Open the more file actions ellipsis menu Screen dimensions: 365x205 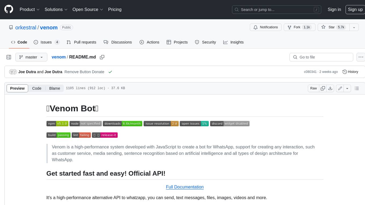point(361,57)
